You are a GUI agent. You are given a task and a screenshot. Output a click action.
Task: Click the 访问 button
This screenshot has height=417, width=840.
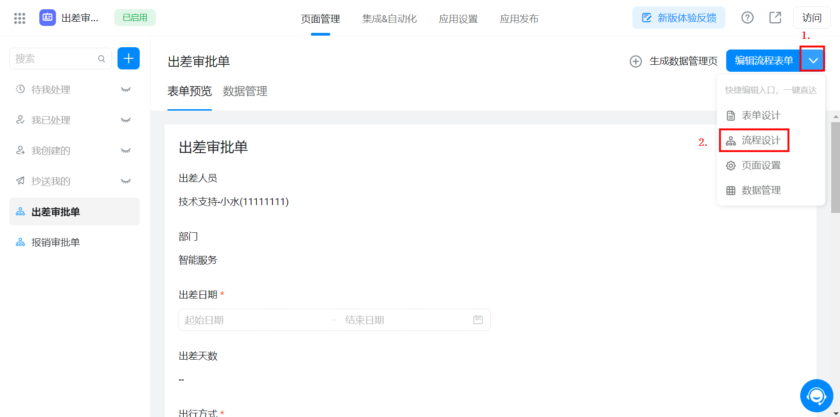point(812,18)
